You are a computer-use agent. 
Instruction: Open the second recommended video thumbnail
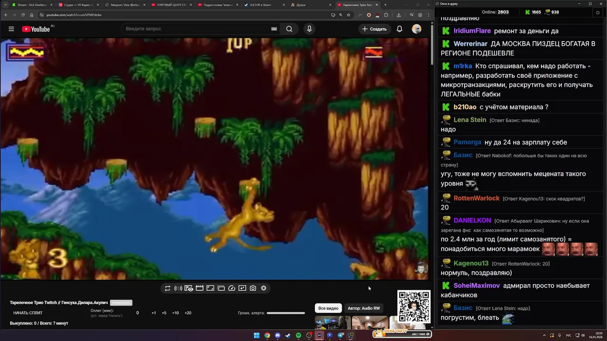(x=370, y=323)
